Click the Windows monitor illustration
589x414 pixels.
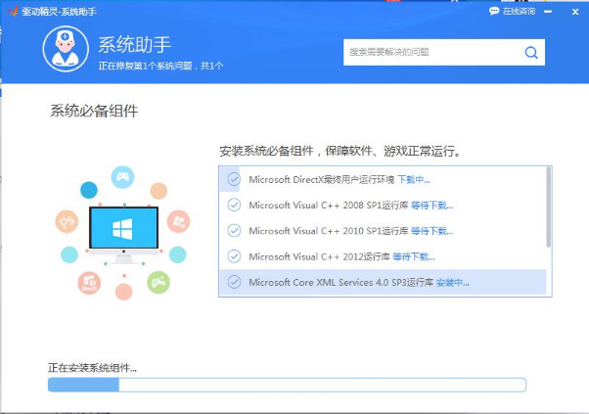coord(123,235)
